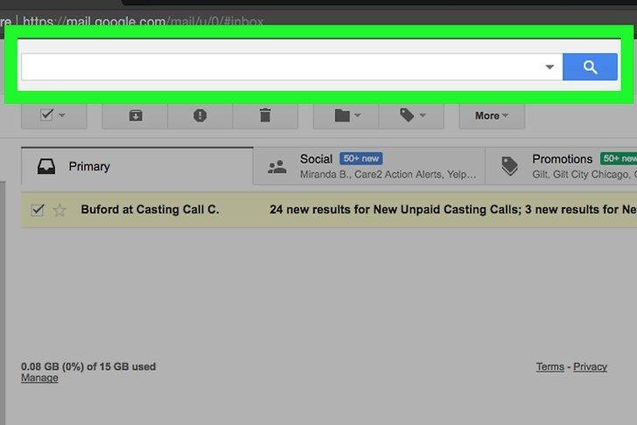Screen dimensions: 637x425
Task: Expand the select-all dropdown arrow
Action: click(x=61, y=115)
